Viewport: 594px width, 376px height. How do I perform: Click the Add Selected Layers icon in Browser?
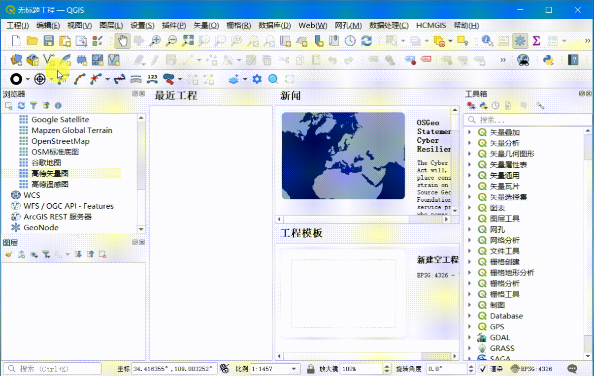point(8,105)
